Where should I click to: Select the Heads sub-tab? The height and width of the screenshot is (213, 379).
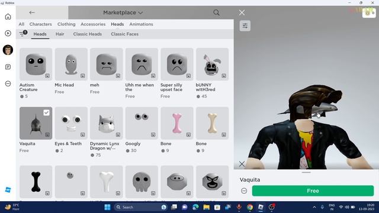[x=40, y=34]
